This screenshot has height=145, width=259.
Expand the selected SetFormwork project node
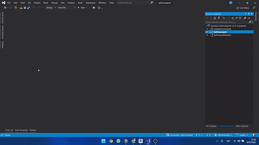(x=207, y=32)
